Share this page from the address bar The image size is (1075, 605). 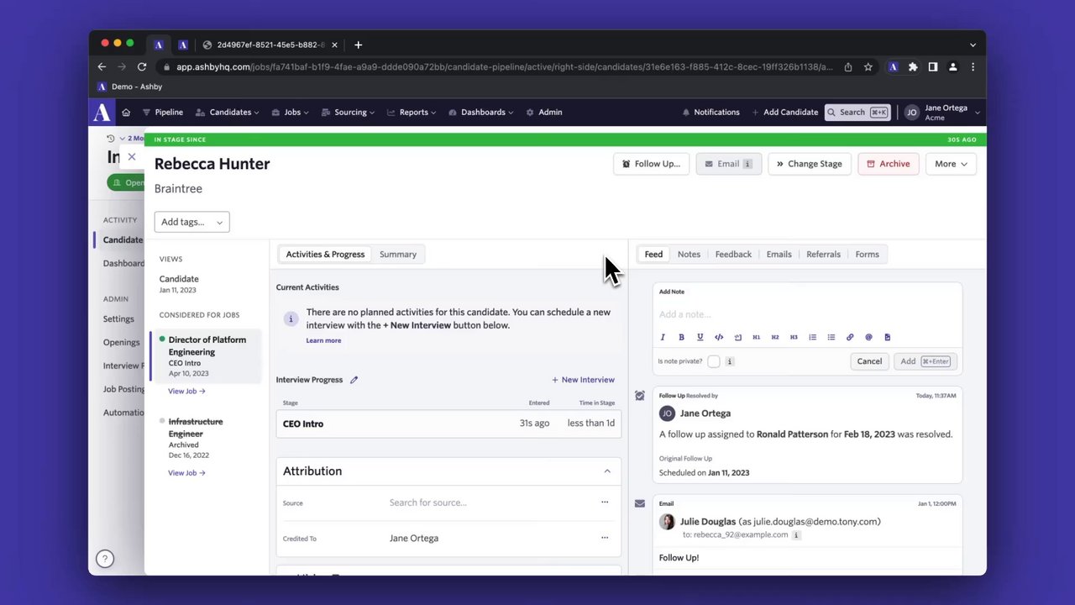pos(848,67)
